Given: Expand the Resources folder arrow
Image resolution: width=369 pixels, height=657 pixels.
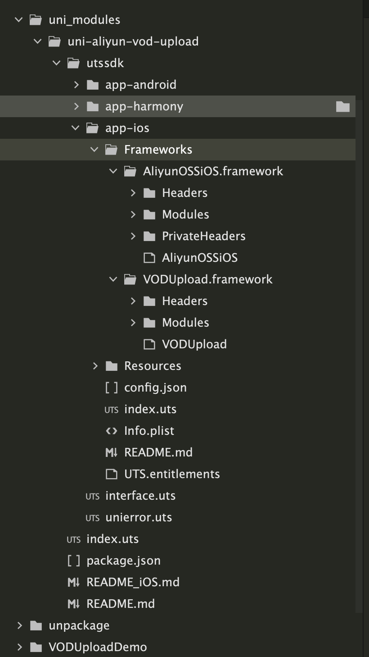Looking at the screenshot, I should [95, 366].
